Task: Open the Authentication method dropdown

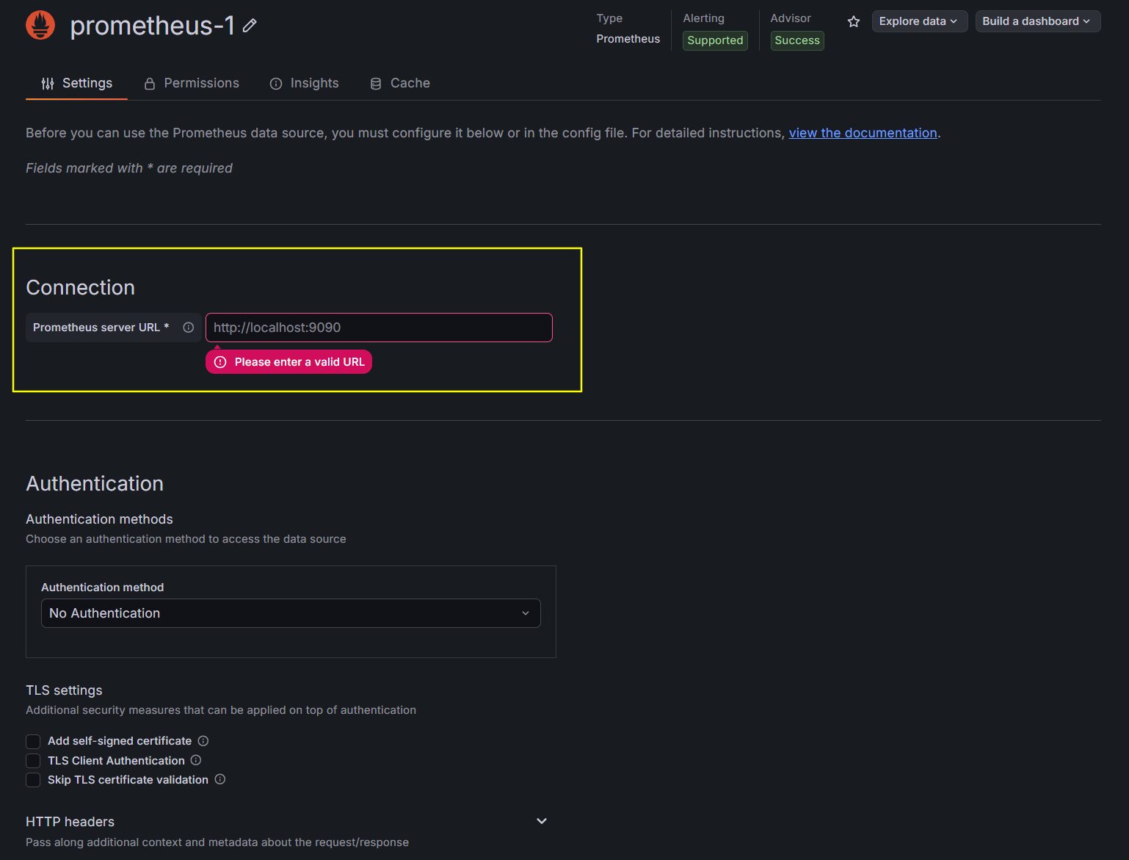Action: pos(291,613)
